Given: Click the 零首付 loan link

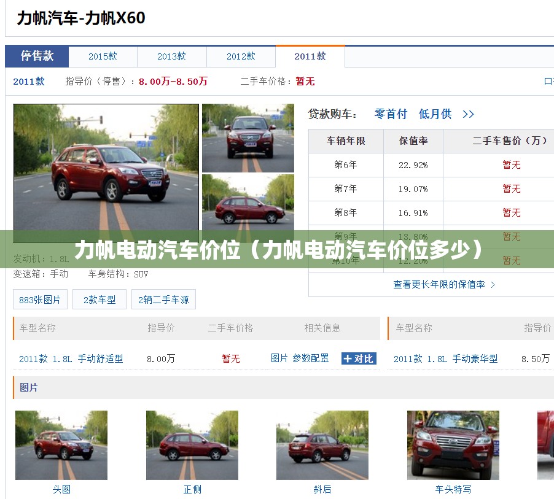Looking at the screenshot, I should tap(391, 114).
